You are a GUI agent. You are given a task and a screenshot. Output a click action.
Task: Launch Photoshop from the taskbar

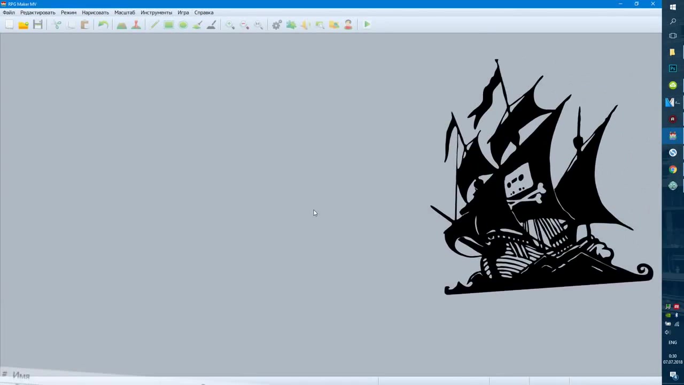673,68
